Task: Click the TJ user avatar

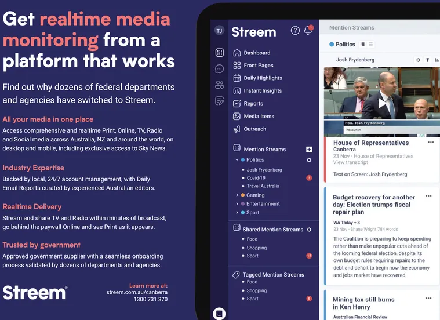Action: point(219,31)
